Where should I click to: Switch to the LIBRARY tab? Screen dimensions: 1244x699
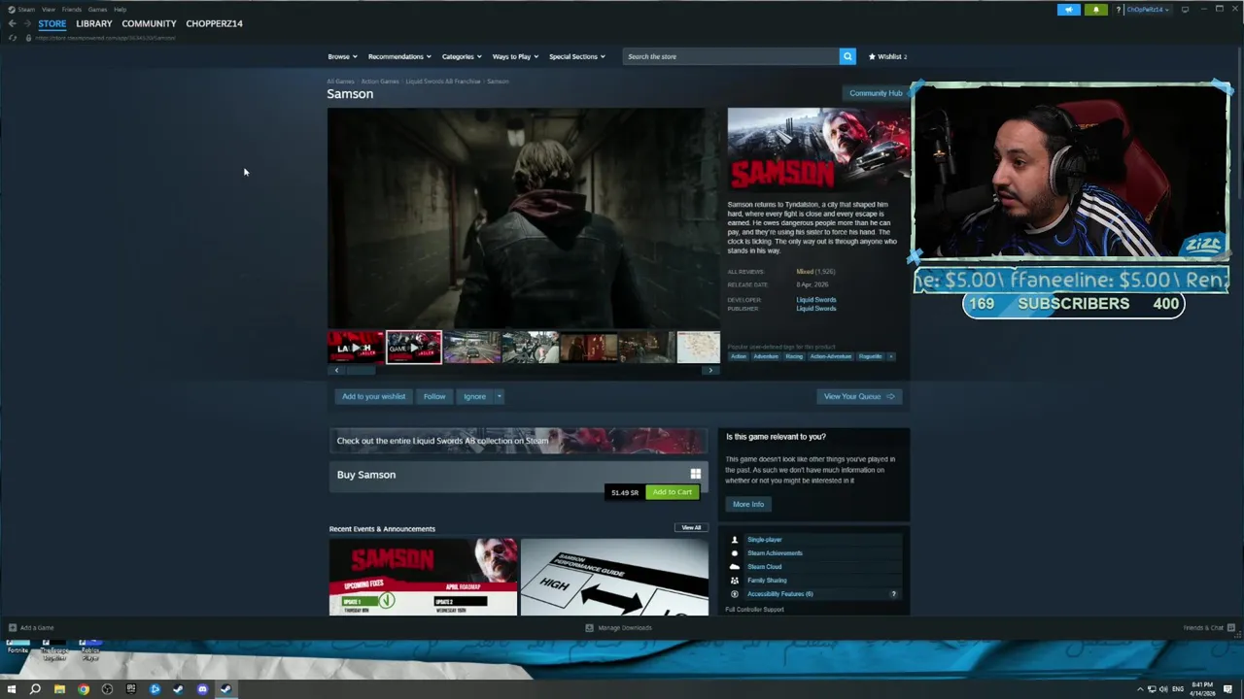point(94,23)
